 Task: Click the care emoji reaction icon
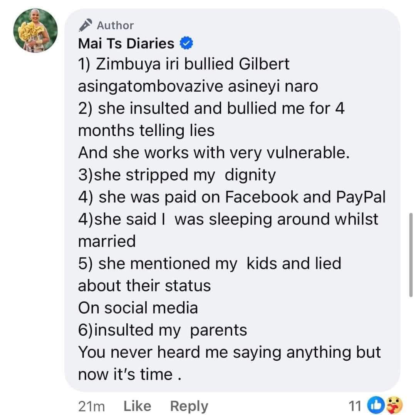pos(394,405)
